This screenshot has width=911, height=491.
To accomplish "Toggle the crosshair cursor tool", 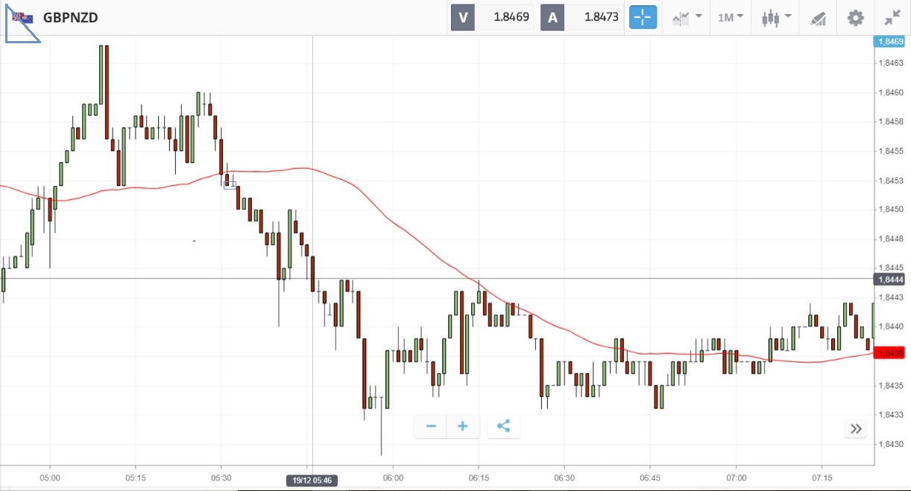I will click(x=643, y=17).
